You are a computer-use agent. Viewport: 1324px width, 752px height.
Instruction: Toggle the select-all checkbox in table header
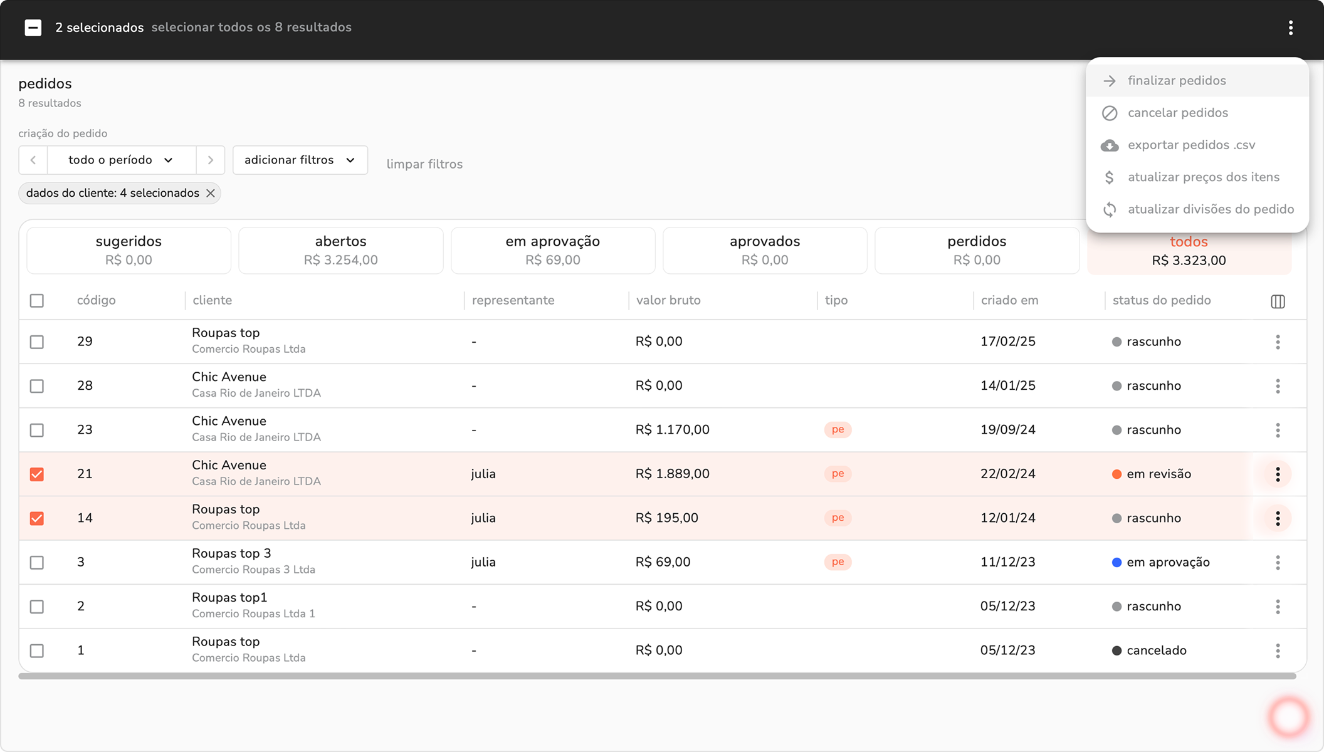(x=37, y=301)
